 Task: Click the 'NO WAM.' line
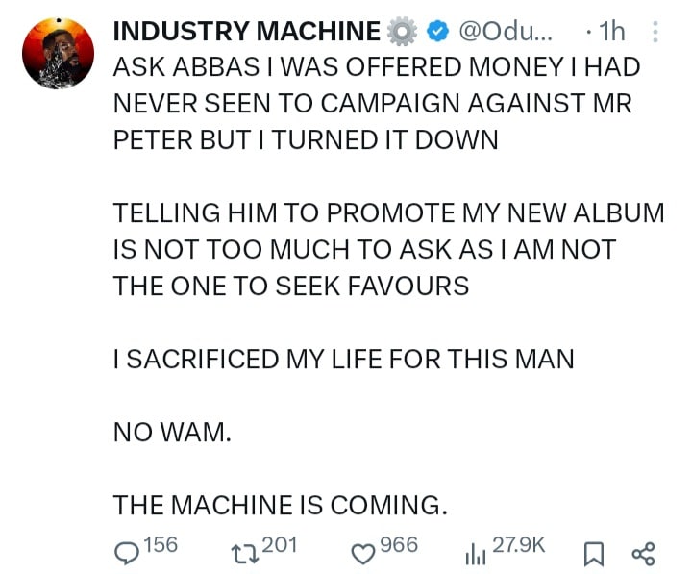(173, 432)
